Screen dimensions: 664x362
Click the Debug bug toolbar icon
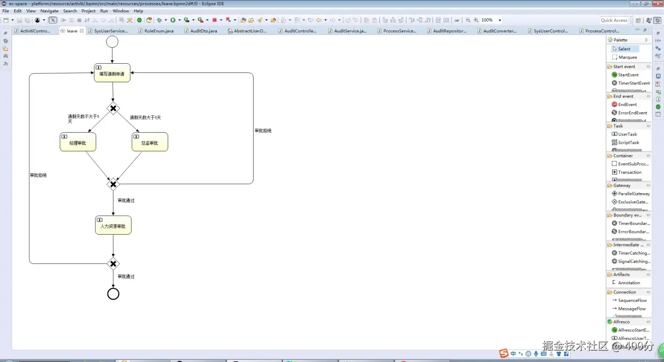[x=159, y=20]
